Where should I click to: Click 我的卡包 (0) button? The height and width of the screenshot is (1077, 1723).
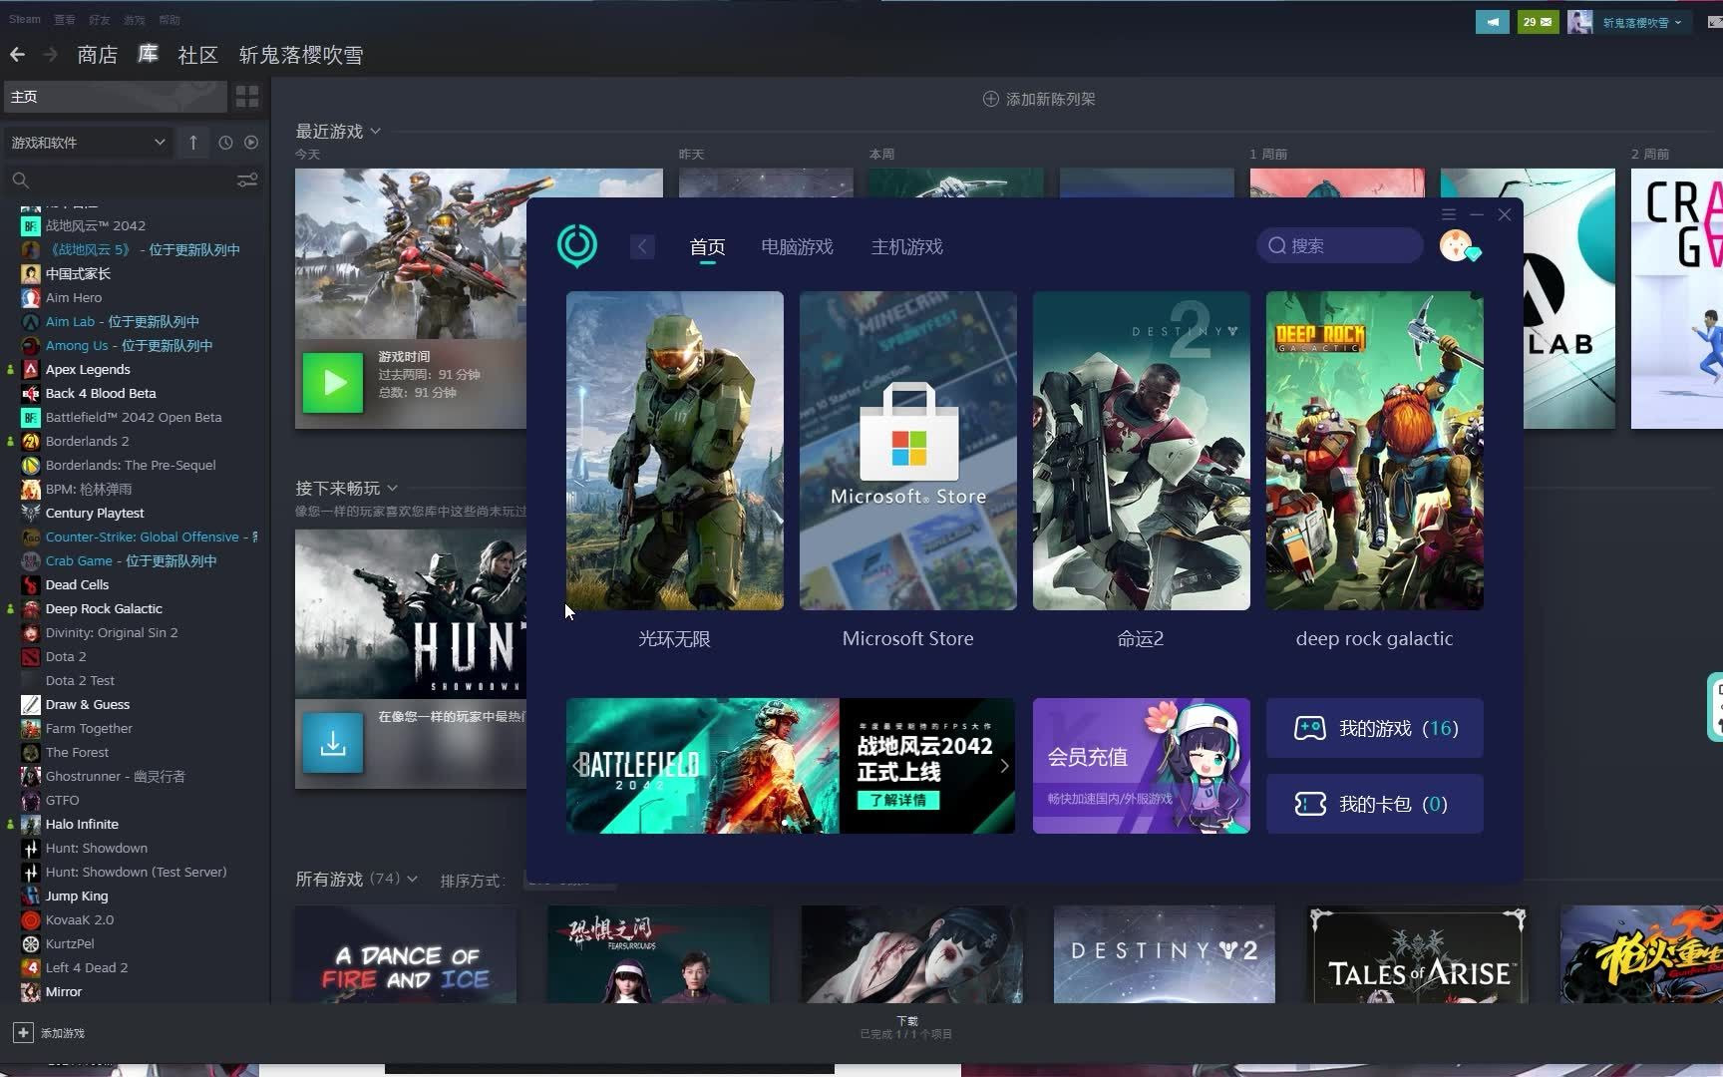point(1375,804)
